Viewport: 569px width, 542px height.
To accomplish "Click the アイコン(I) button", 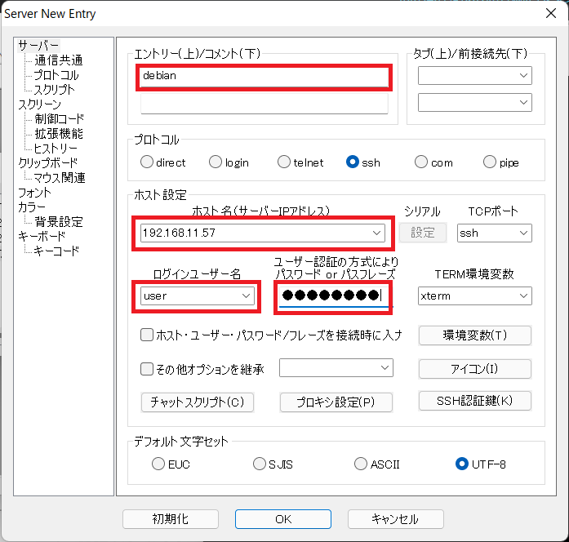I will coord(475,369).
